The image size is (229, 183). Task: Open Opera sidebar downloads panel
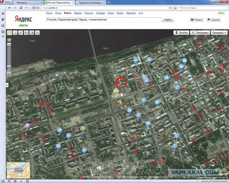(x=3, y=26)
